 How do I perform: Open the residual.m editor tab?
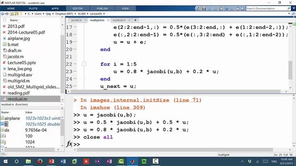coord(119,20)
